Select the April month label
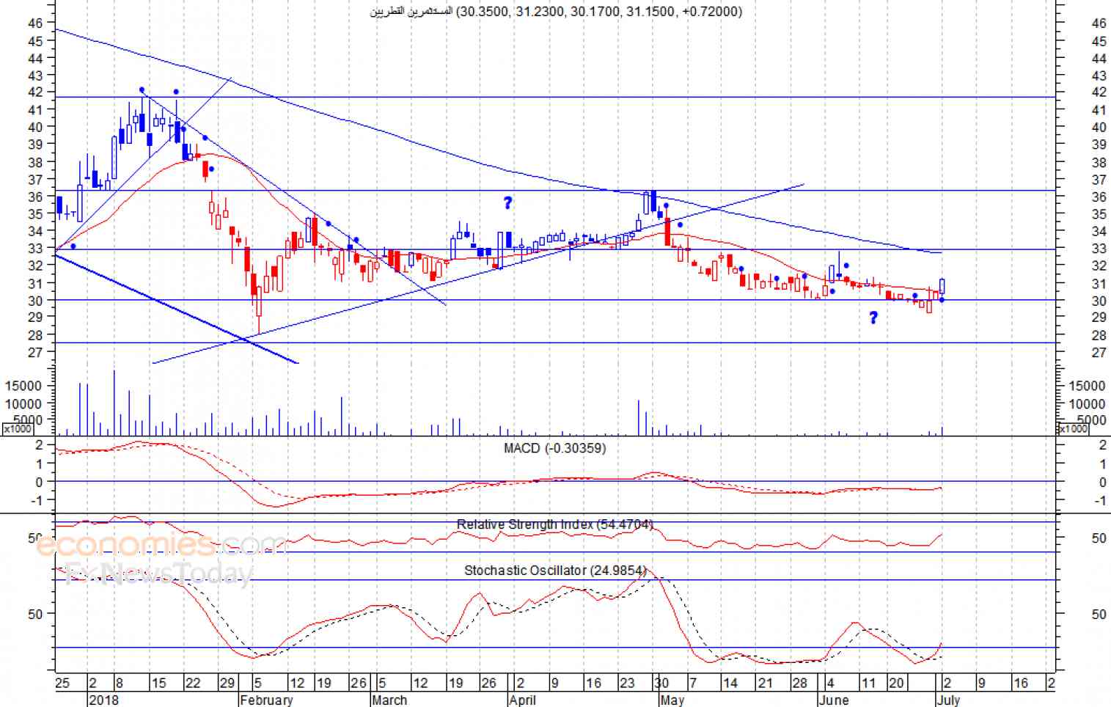 522,700
